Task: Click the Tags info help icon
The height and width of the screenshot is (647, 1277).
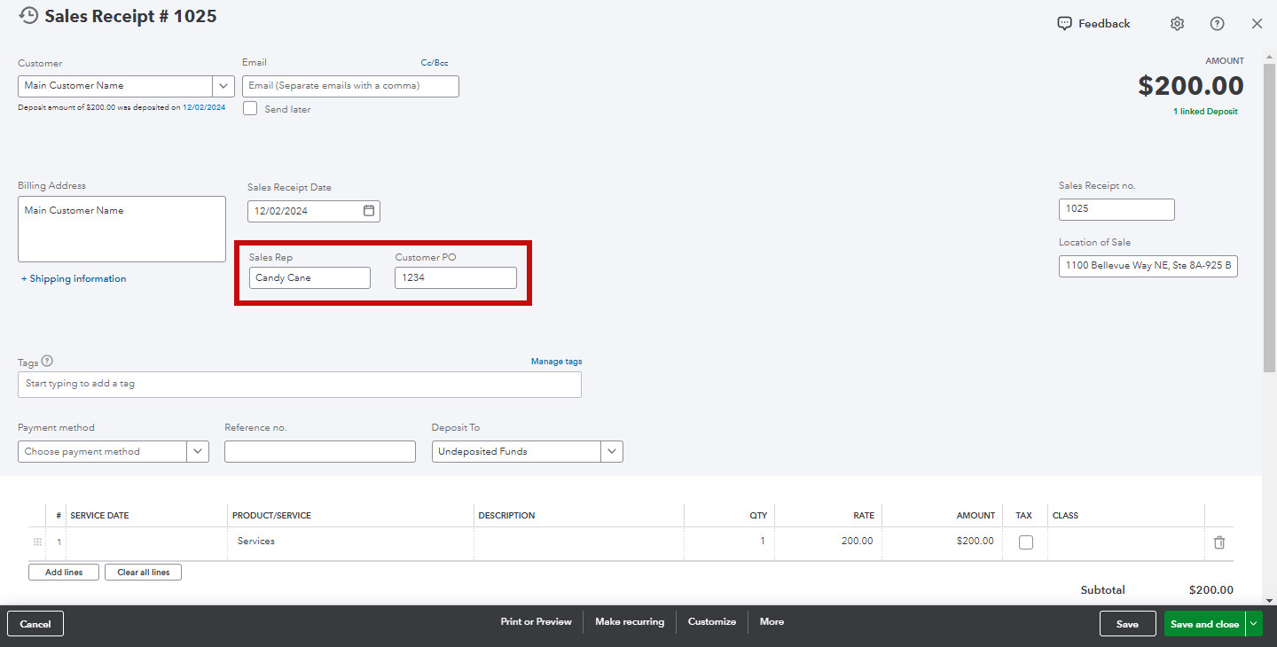Action: click(x=47, y=361)
